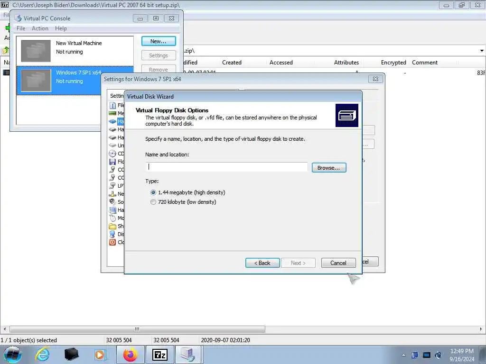Focus the Name and location text field
The height and width of the screenshot is (364, 486).
click(226, 167)
